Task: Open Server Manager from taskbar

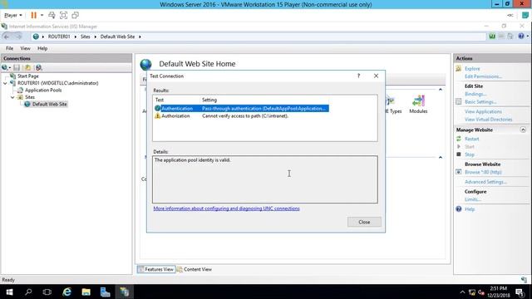Action: (106, 292)
